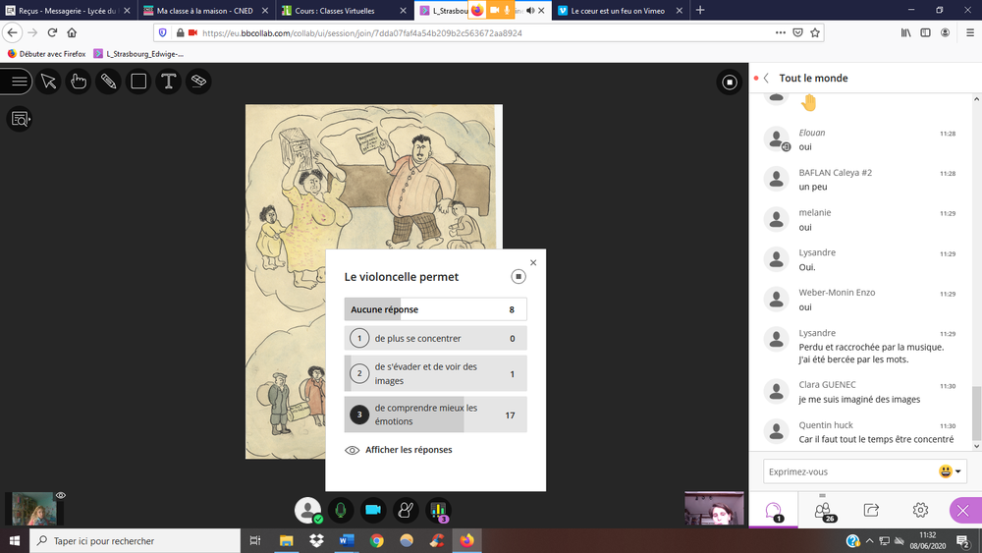Open Firefox library
The width and height of the screenshot is (982, 553).
pyautogui.click(x=906, y=32)
